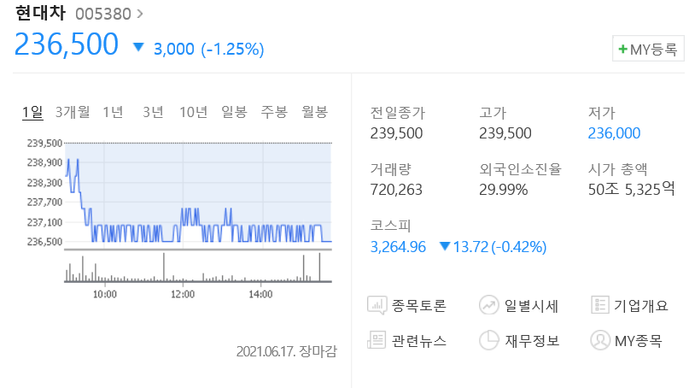Click the 전일종가 value 239,500

click(396, 133)
